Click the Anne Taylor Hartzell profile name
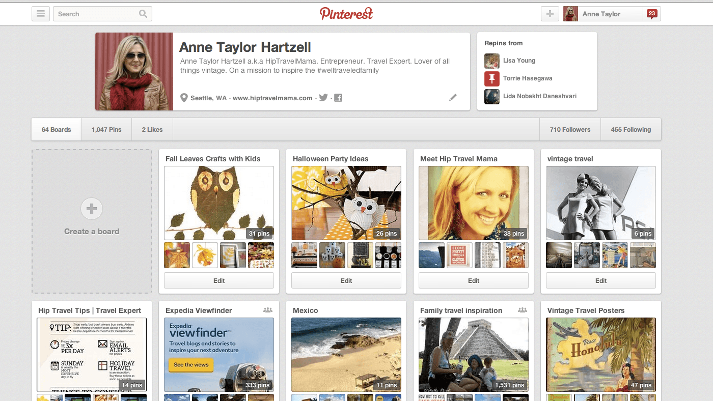713x401 pixels. click(245, 47)
